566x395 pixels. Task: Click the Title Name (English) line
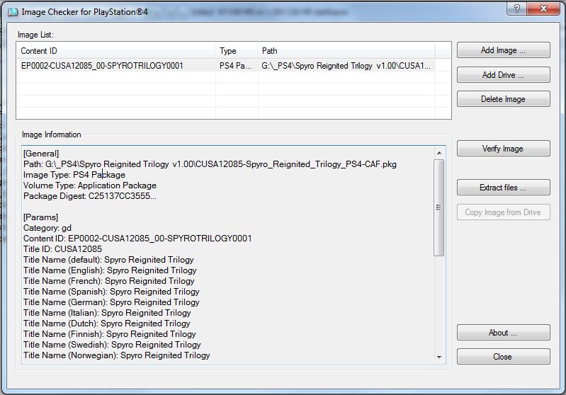coord(110,270)
